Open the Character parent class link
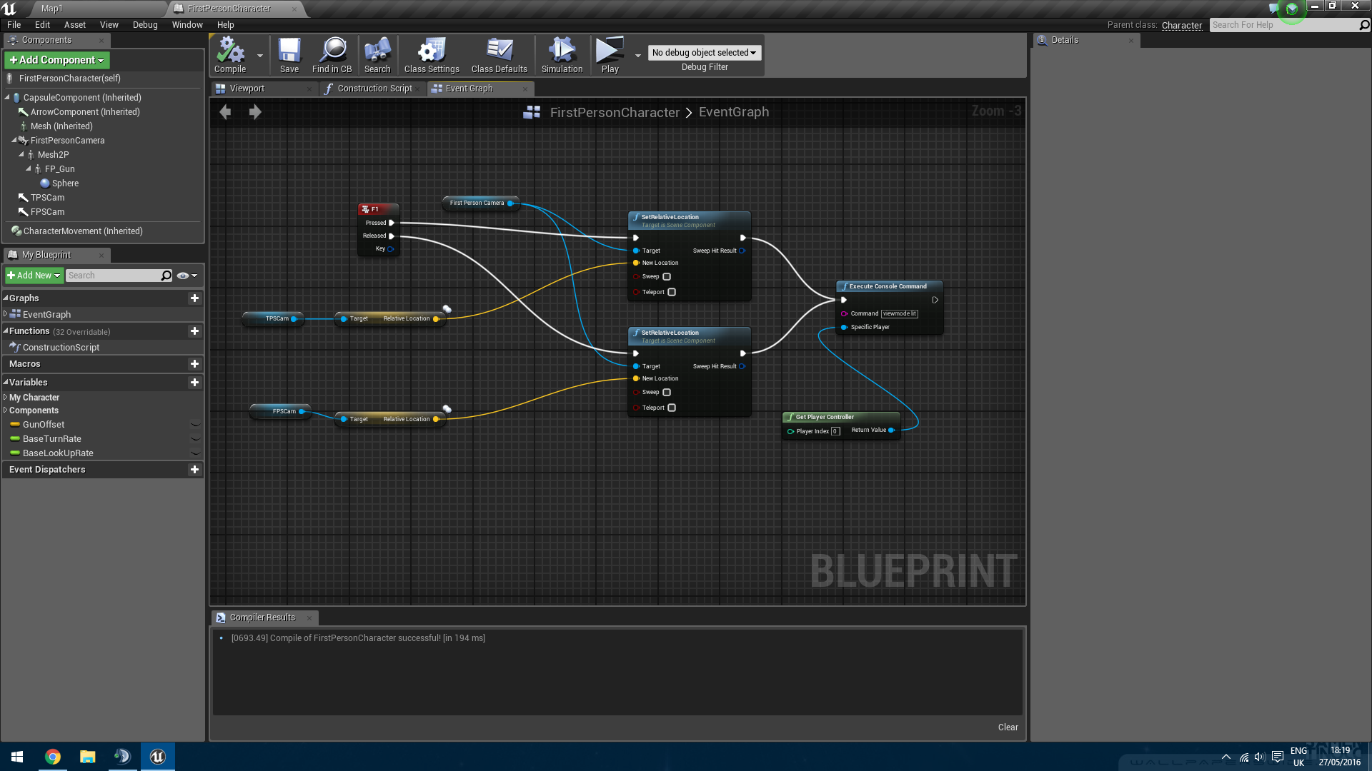The image size is (1372, 771). coord(1181,25)
